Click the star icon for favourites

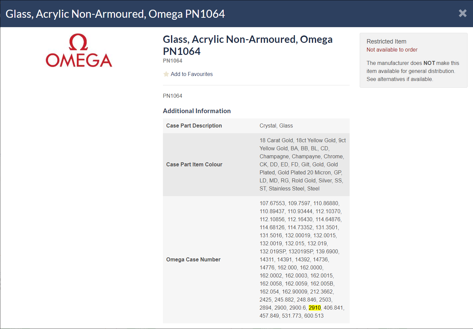(x=166, y=74)
